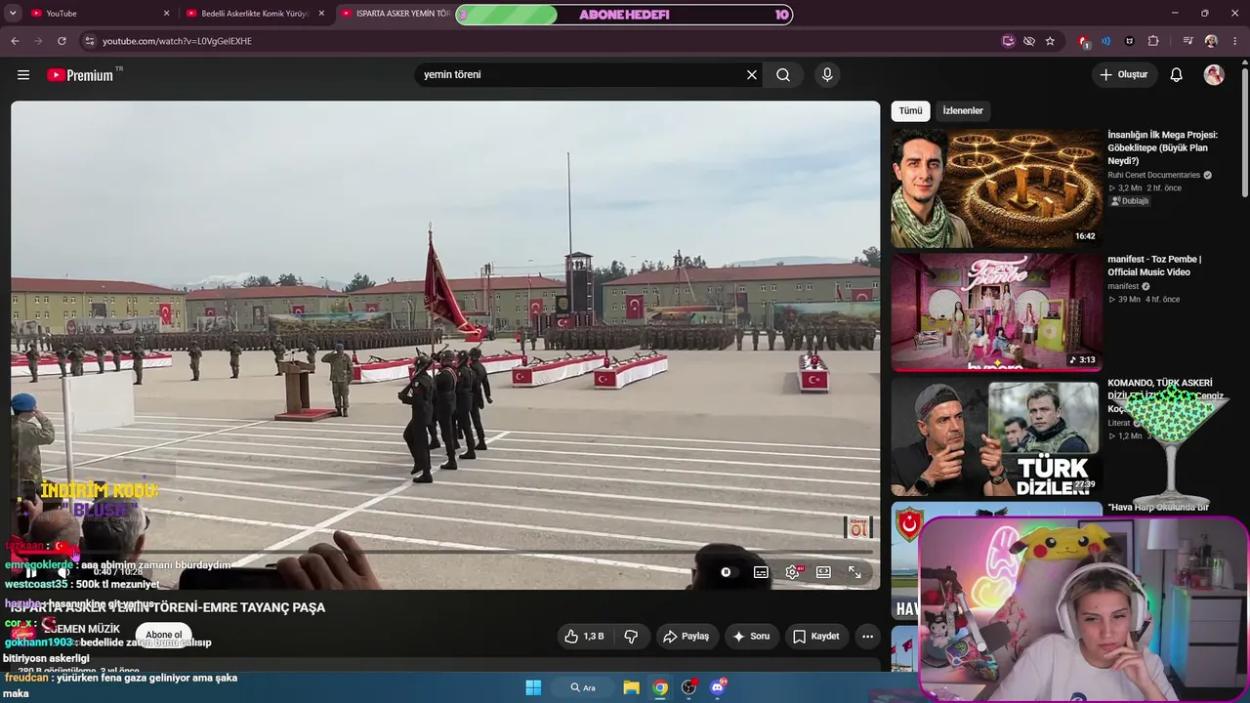
Task: Open the Chrome three-dot menu
Action: [x=1234, y=41]
